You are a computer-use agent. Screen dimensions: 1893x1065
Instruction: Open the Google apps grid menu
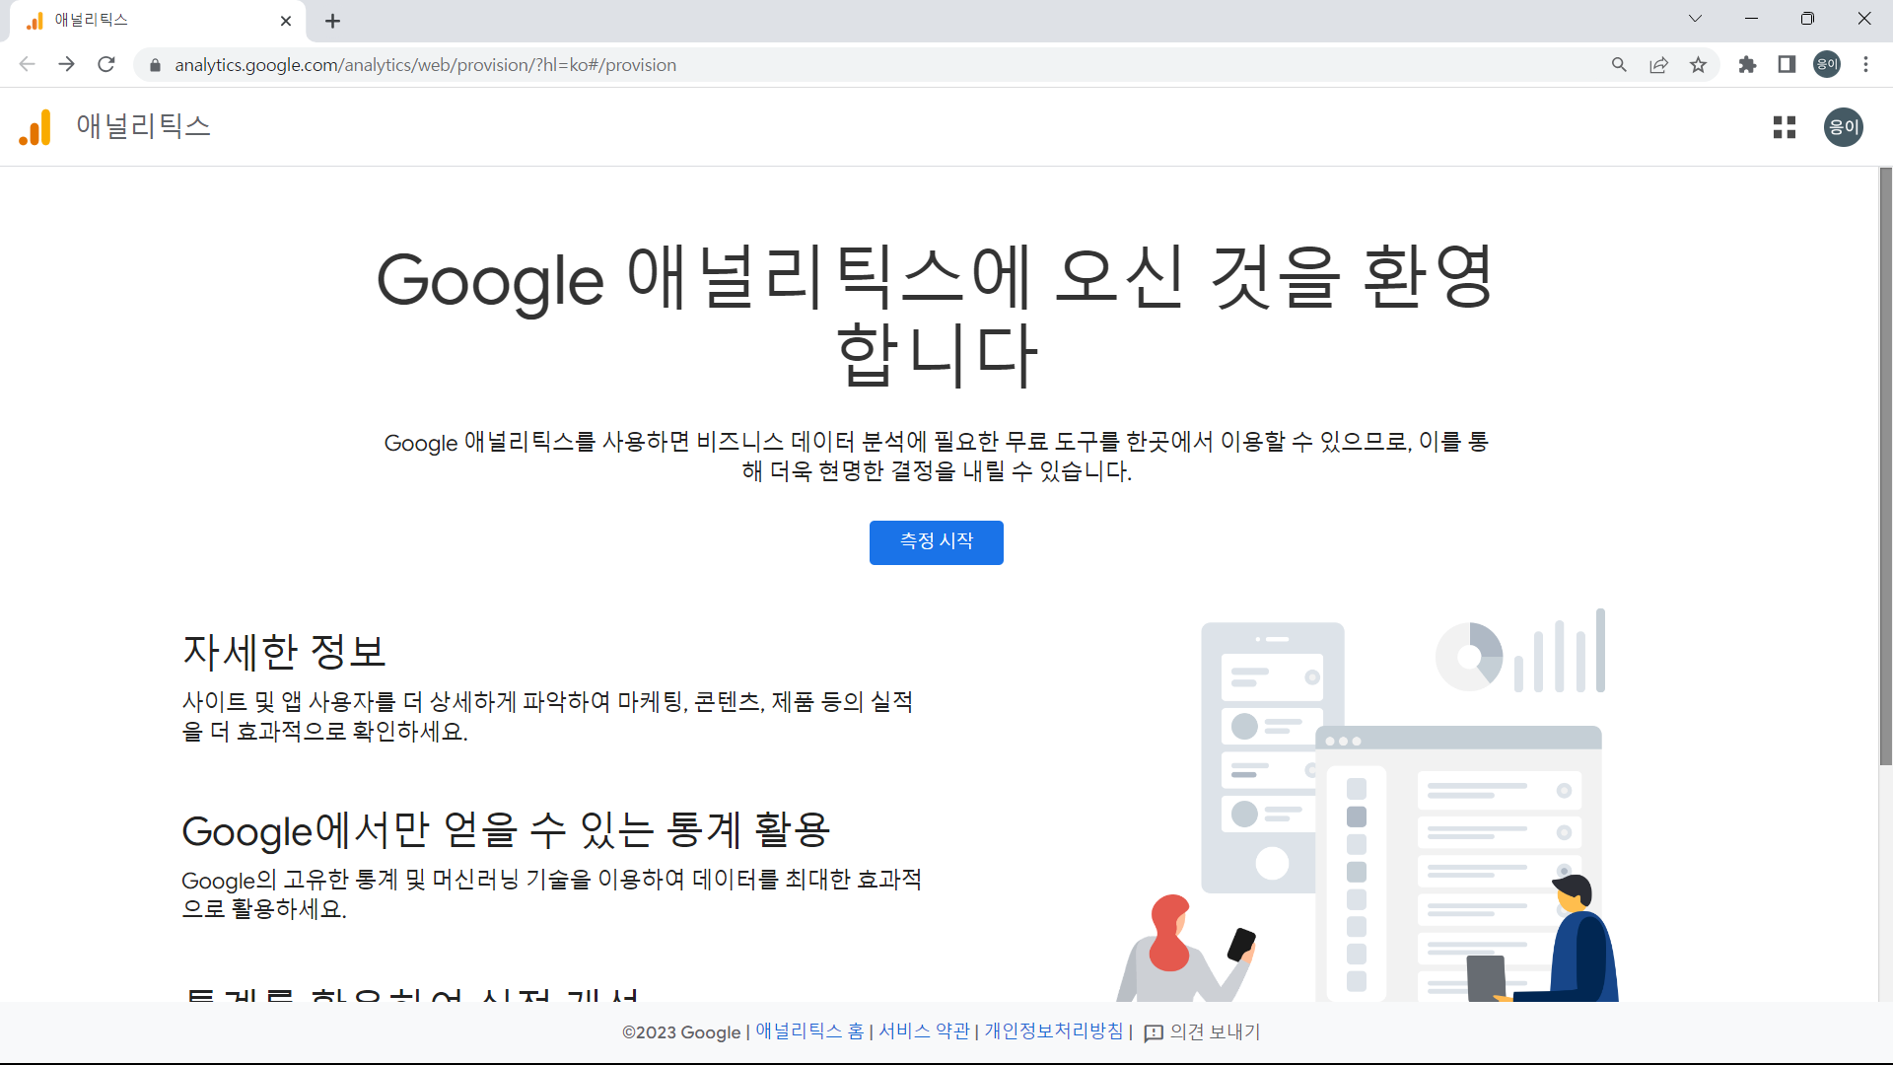(1785, 127)
